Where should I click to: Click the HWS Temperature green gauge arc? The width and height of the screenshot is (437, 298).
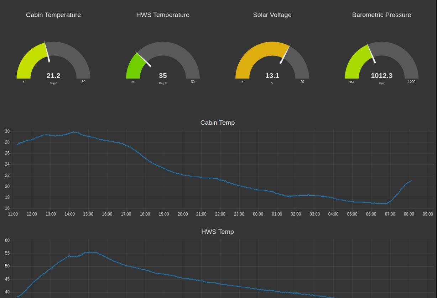[134, 66]
